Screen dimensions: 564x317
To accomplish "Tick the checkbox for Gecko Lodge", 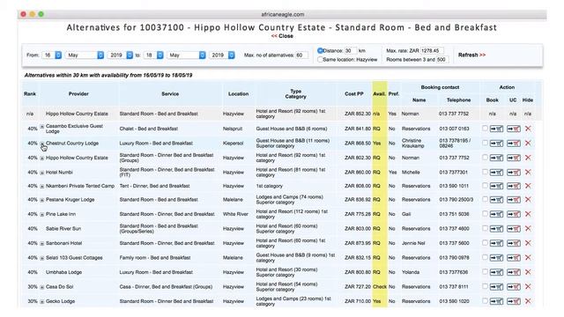I will click(485, 301).
